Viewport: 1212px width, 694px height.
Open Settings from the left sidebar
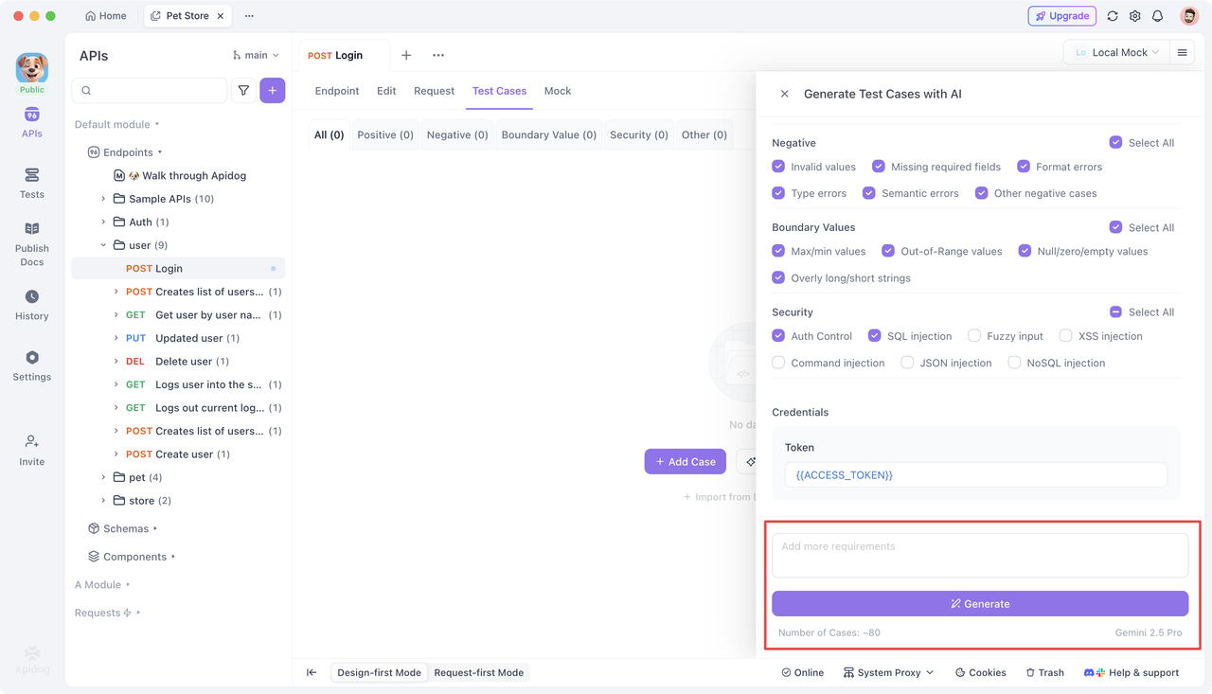coord(31,365)
